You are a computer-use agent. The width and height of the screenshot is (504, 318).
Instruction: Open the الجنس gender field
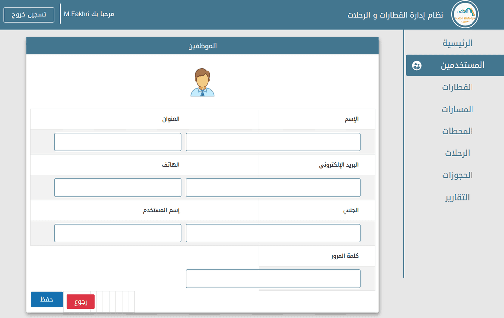[x=273, y=233]
